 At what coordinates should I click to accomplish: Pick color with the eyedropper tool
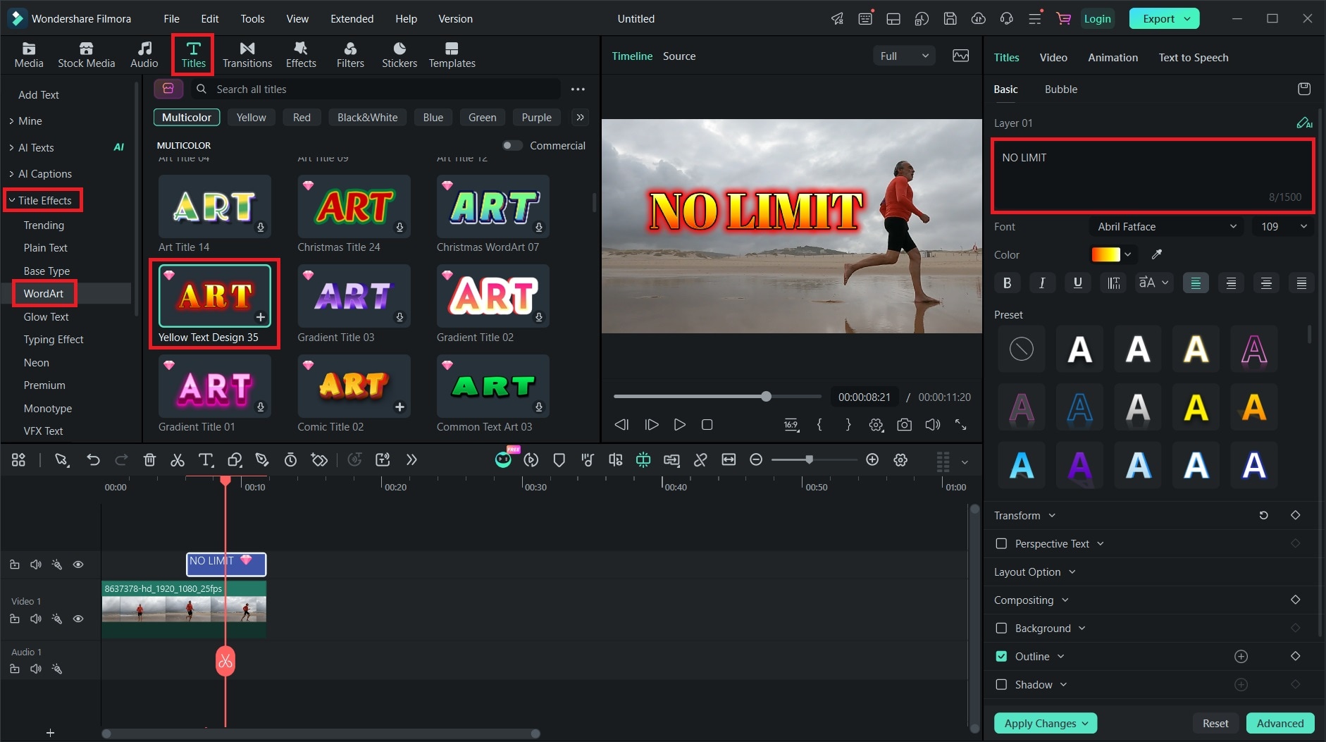[1156, 254]
